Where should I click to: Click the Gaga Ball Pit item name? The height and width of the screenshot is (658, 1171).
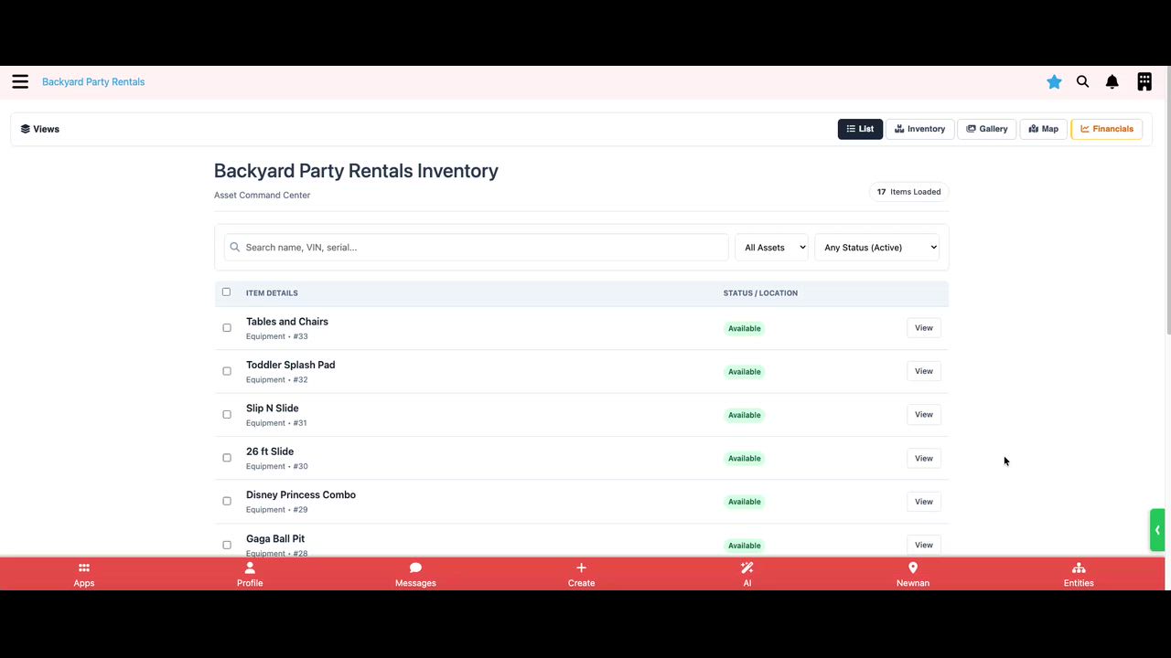coord(275,538)
